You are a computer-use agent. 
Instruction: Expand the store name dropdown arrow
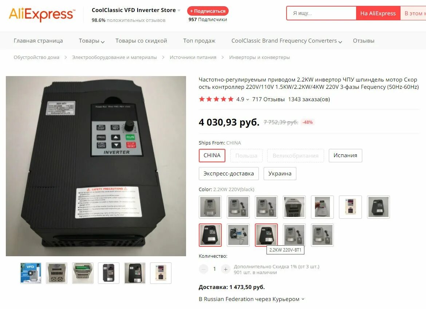coord(179,11)
